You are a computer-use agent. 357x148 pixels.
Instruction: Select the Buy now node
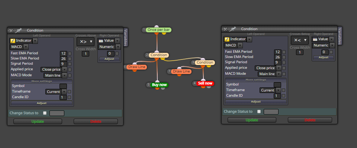(x=160, y=85)
